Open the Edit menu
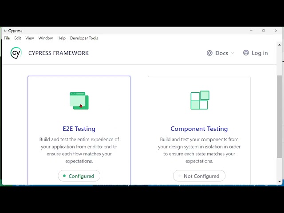This screenshot has height=213, width=284. (x=18, y=38)
